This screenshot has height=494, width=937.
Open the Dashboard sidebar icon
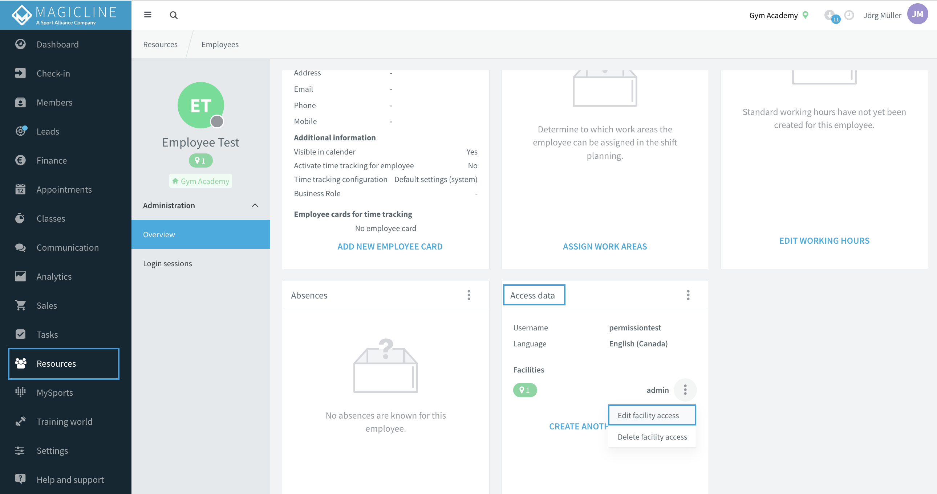[x=20, y=44]
